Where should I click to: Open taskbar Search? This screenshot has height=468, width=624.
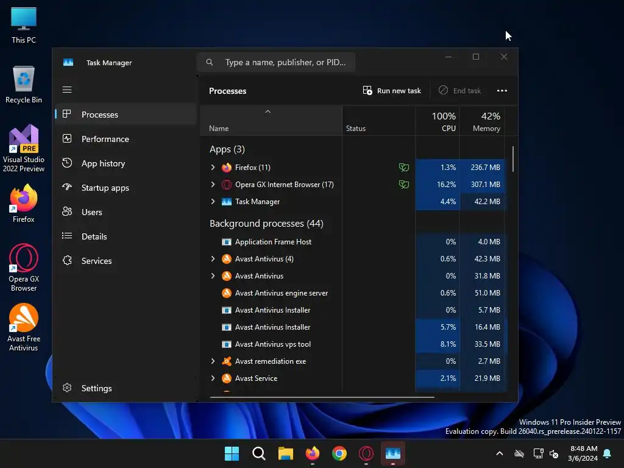pyautogui.click(x=258, y=453)
